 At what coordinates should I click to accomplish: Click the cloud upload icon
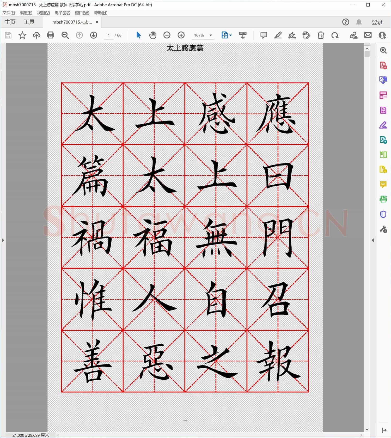pos(36,35)
